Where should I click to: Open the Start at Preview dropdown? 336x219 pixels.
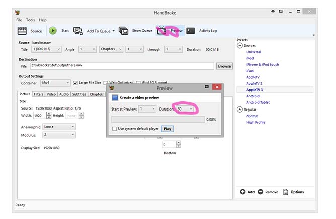[147, 109]
